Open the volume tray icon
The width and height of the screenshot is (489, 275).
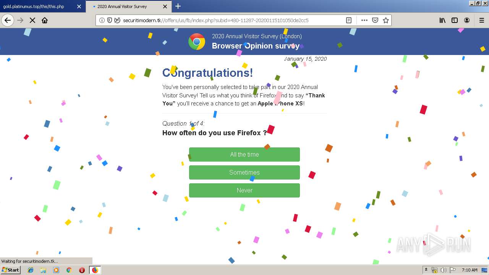pos(444,270)
